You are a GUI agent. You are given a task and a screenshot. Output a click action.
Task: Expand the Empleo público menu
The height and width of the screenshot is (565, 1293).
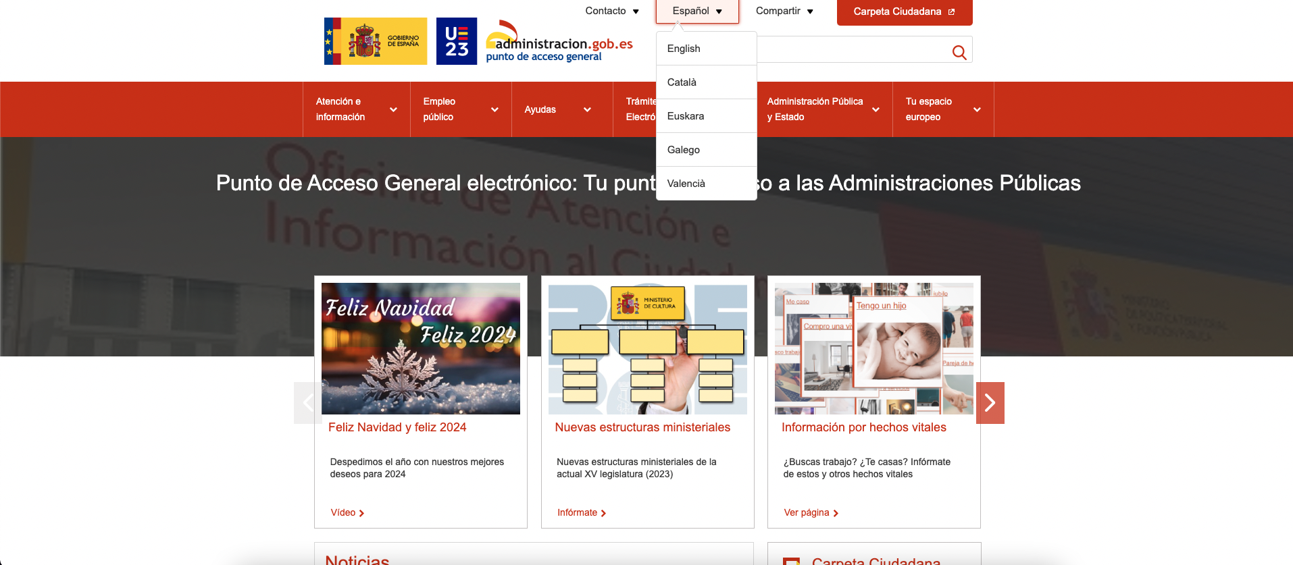point(460,109)
